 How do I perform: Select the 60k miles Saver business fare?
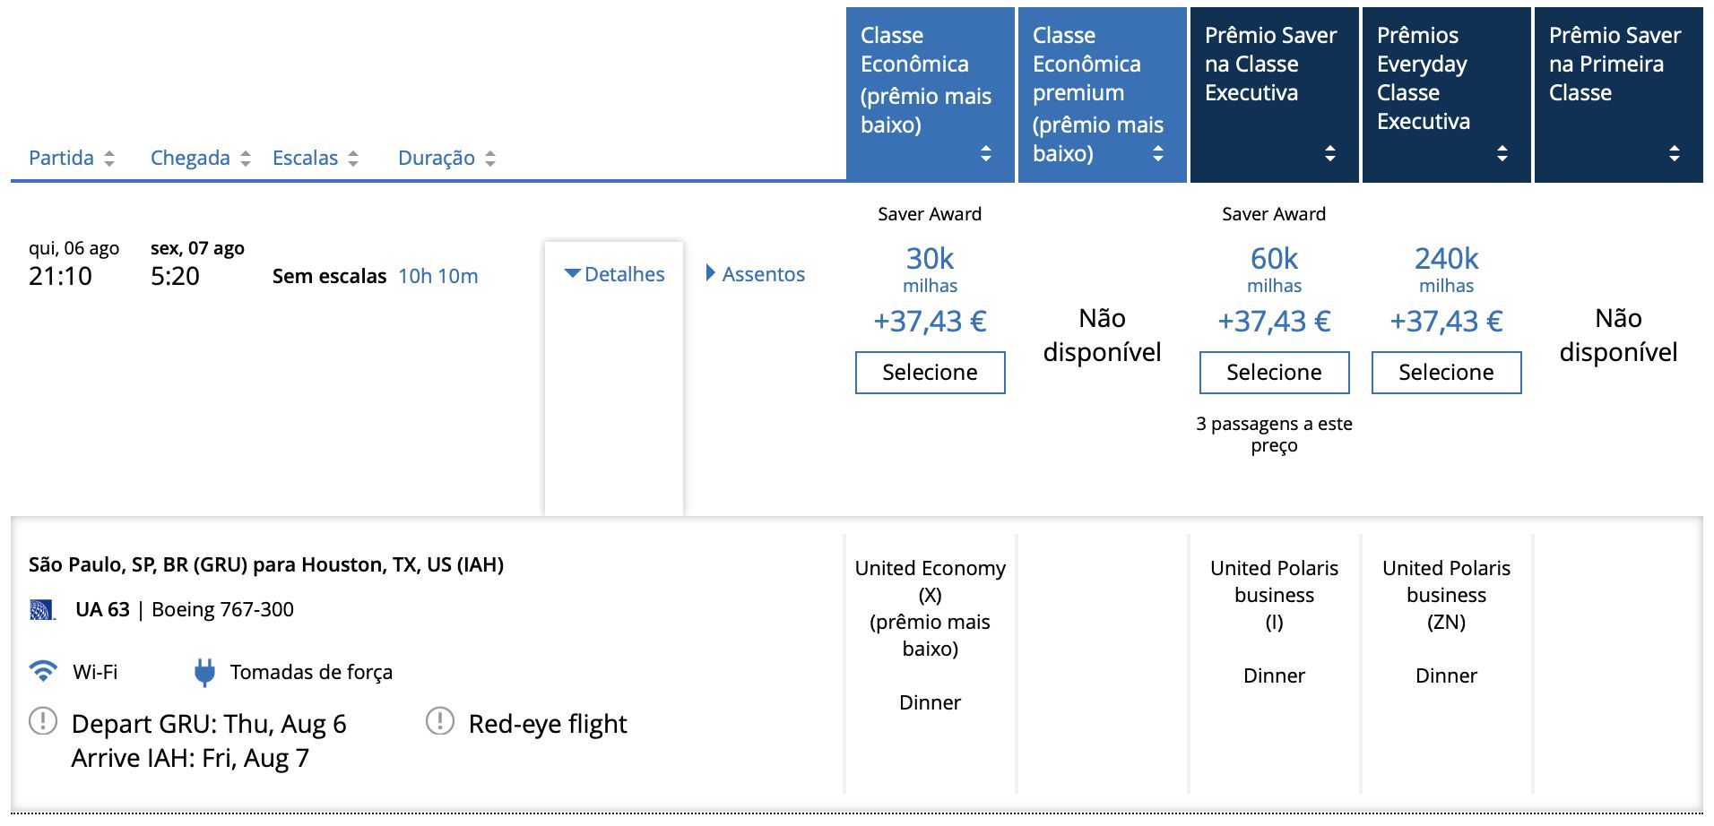[x=1275, y=373]
